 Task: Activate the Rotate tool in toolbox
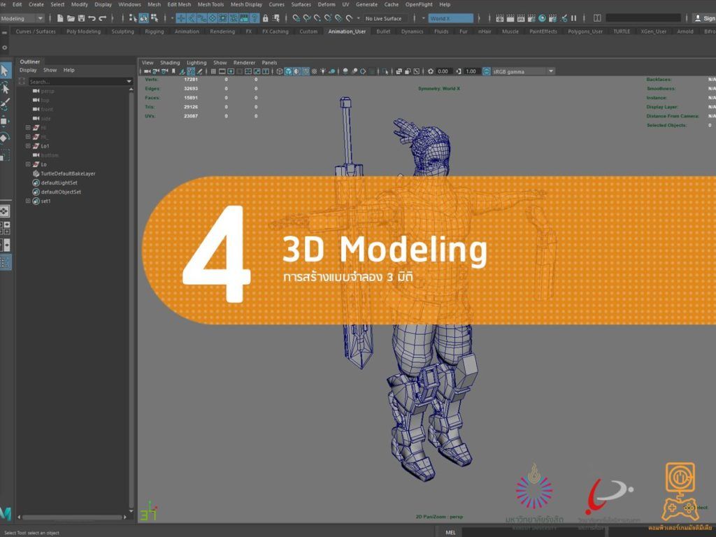(5, 138)
